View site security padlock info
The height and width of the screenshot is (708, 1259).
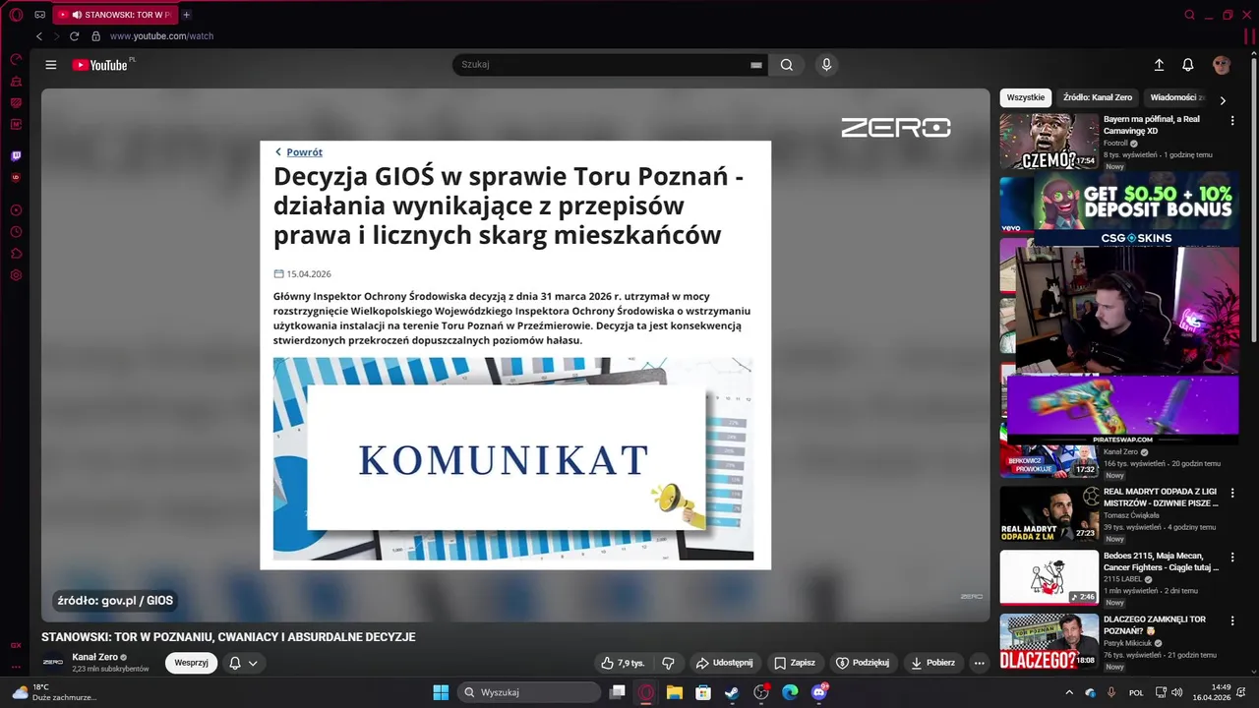click(x=95, y=36)
